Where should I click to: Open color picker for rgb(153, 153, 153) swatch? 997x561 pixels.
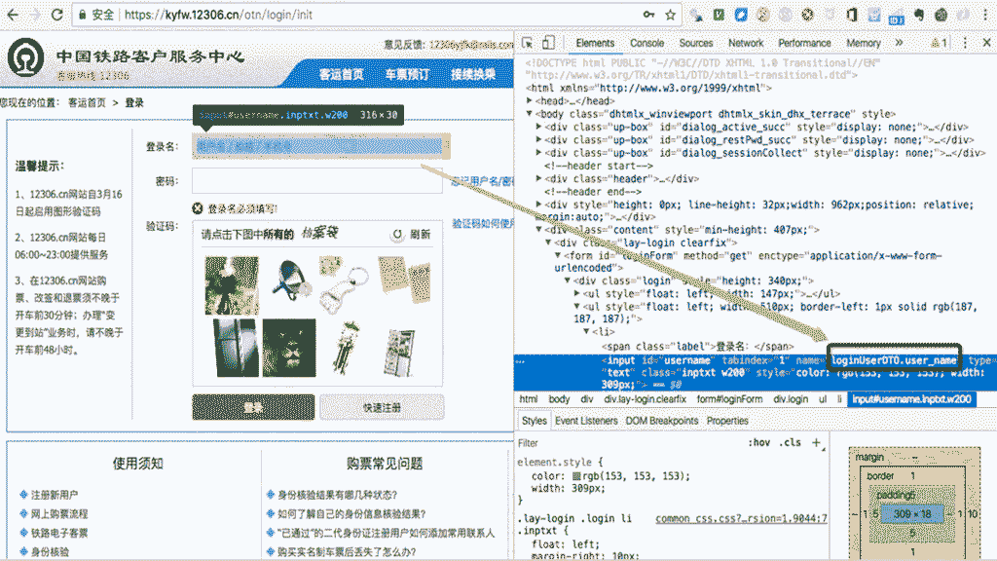(x=576, y=475)
